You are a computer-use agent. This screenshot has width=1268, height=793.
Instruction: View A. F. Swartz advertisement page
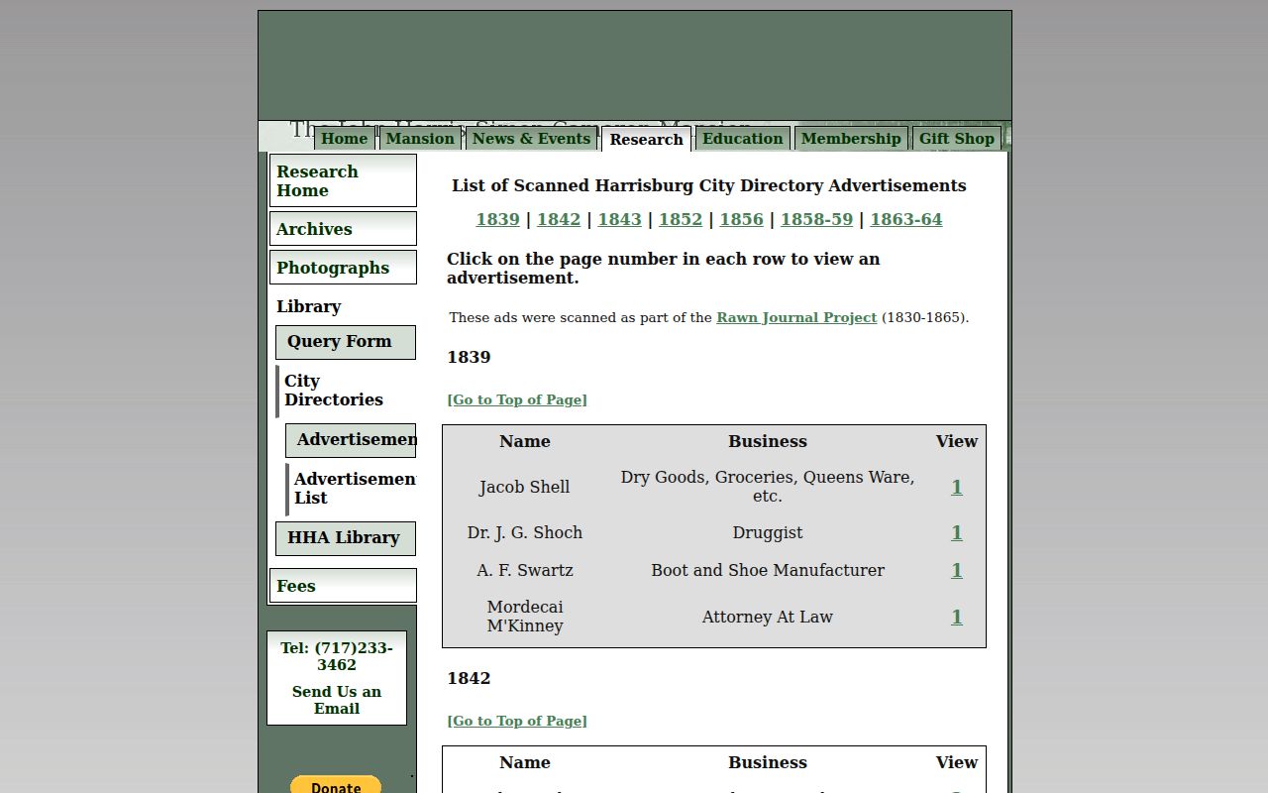(x=957, y=570)
